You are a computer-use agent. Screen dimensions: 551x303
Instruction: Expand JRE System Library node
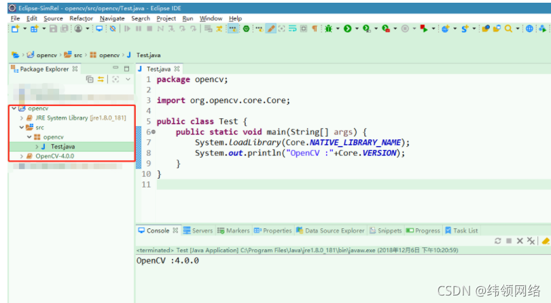pyautogui.click(x=22, y=118)
